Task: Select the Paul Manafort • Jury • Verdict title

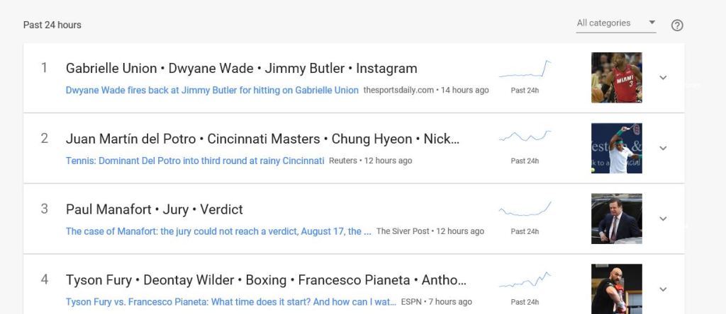Action: coord(155,209)
